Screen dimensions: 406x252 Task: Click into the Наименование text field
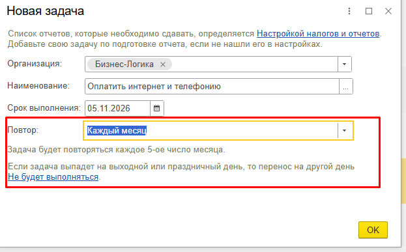(212, 87)
